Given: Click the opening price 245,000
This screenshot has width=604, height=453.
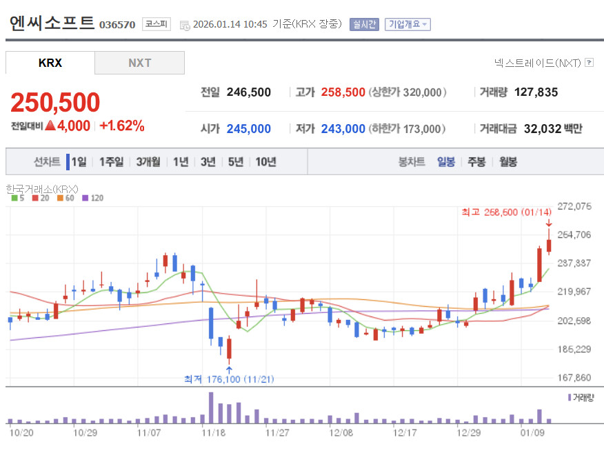Looking at the screenshot, I should coord(248,129).
